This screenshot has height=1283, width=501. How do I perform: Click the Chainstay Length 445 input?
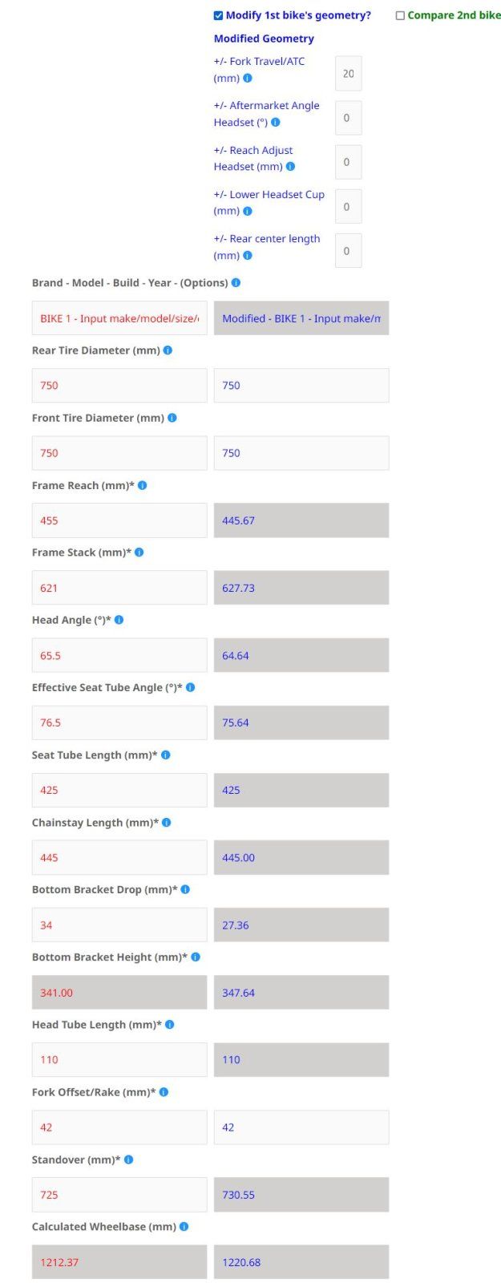(x=119, y=858)
